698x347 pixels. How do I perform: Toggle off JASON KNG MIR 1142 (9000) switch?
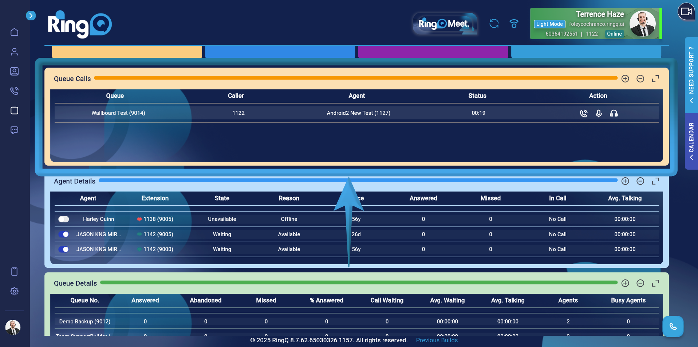pyautogui.click(x=64, y=249)
